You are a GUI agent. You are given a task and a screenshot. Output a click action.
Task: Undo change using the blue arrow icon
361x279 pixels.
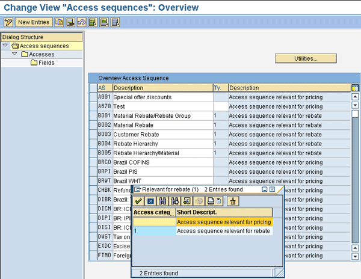(81, 22)
